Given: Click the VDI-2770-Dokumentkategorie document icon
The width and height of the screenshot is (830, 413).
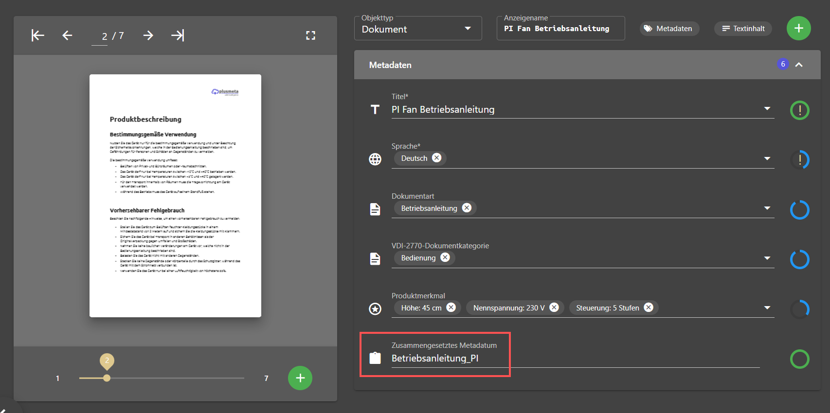Looking at the screenshot, I should [375, 258].
